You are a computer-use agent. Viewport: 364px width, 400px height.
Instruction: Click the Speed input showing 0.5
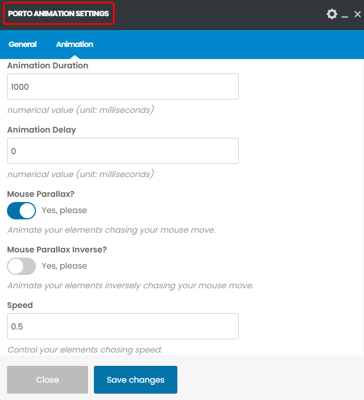pos(123,326)
